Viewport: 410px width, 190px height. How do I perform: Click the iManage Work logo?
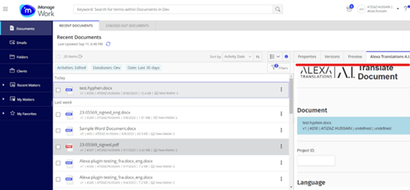point(37,10)
